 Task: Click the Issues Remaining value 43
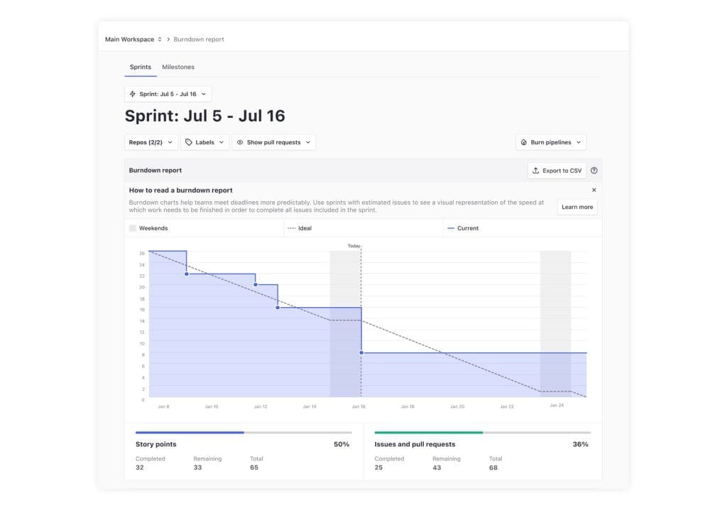(x=437, y=468)
